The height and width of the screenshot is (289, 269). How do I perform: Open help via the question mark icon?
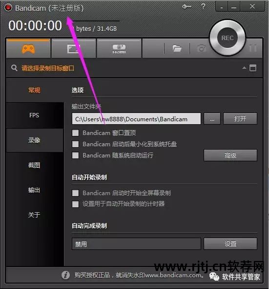203,7
